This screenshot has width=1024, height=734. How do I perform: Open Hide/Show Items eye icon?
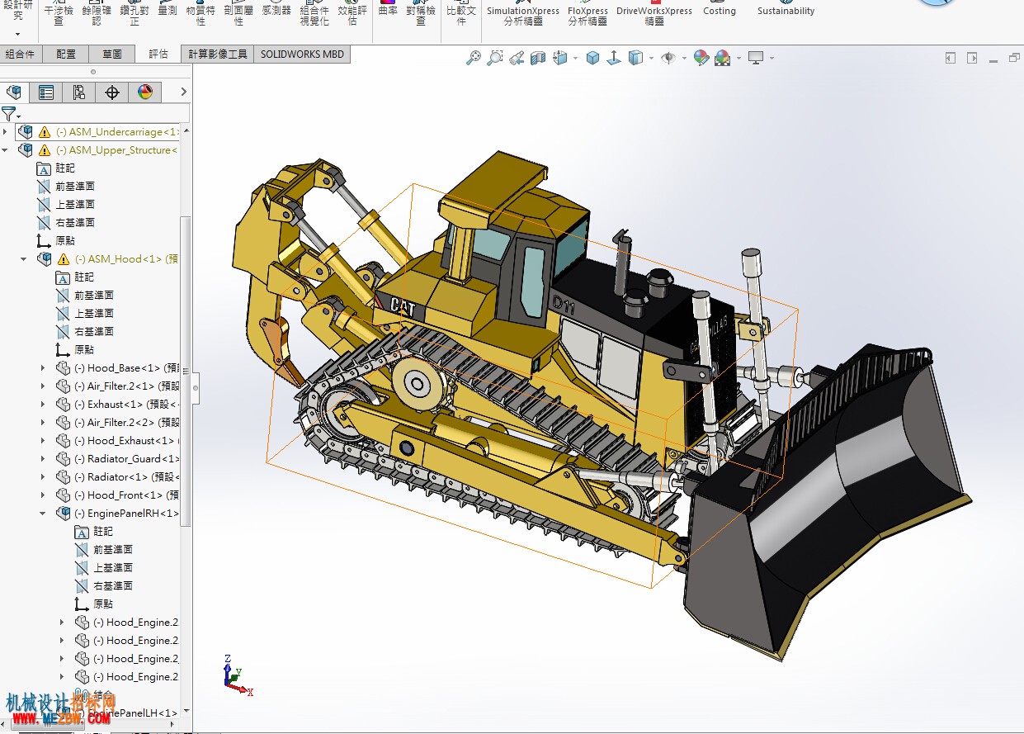[x=669, y=58]
